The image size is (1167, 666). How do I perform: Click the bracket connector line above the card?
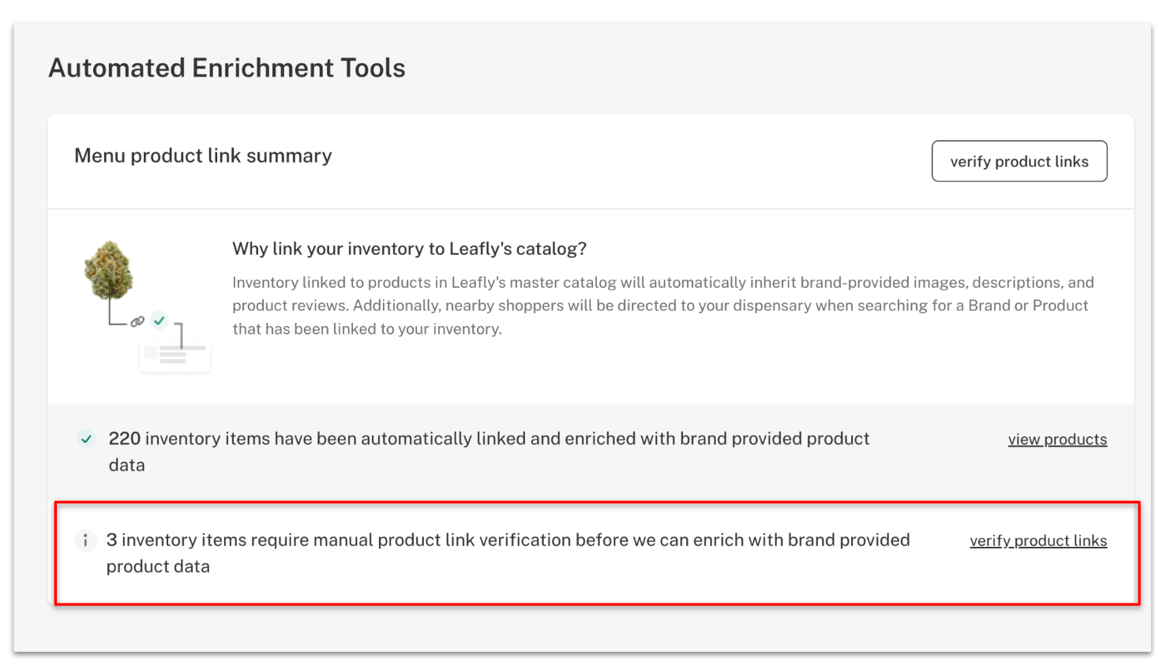pos(180,335)
